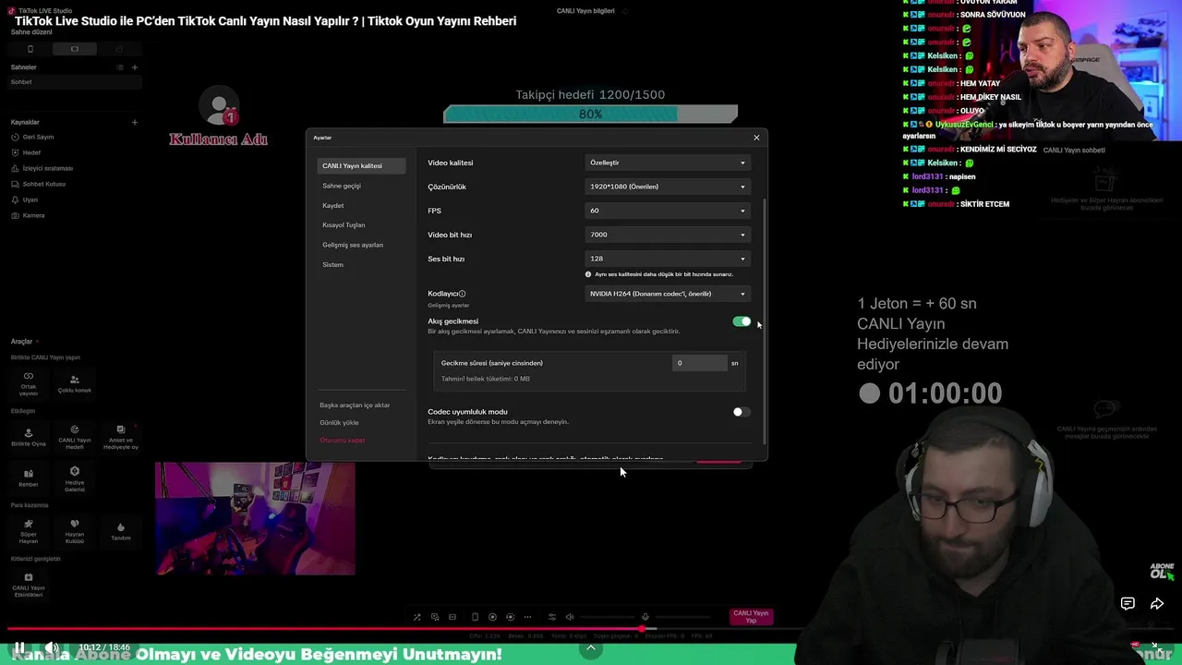Click the speaker icon in bottom toolbar
1182x665 pixels.
click(x=570, y=617)
